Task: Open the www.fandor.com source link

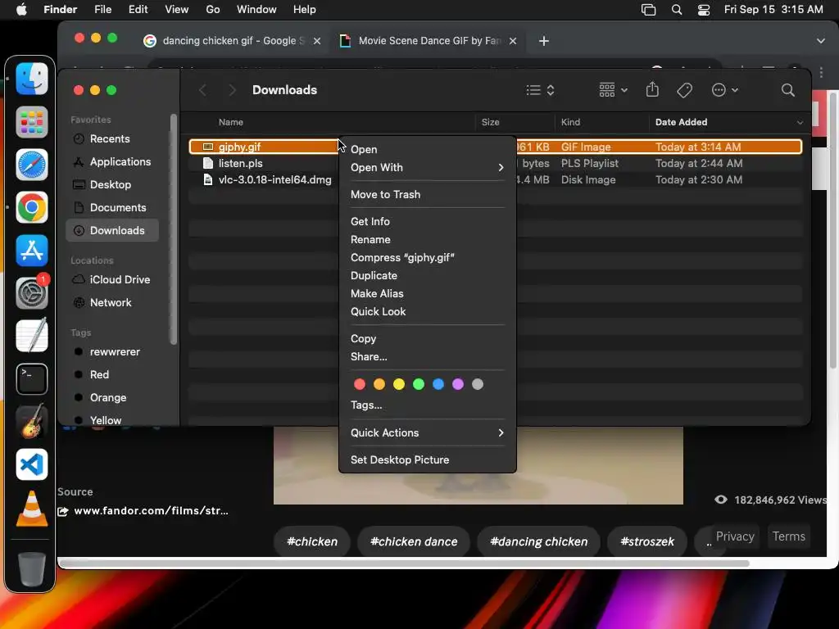Action: [151, 511]
